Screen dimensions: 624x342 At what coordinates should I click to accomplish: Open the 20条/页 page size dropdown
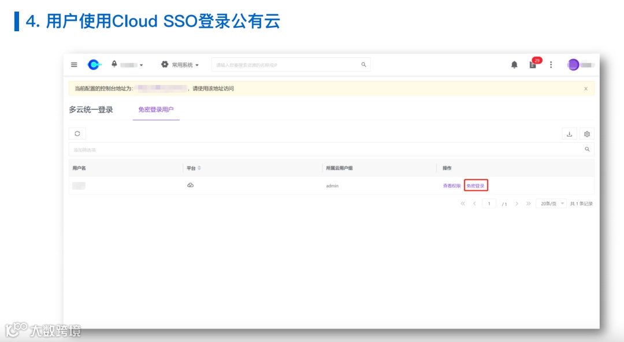pyautogui.click(x=551, y=204)
